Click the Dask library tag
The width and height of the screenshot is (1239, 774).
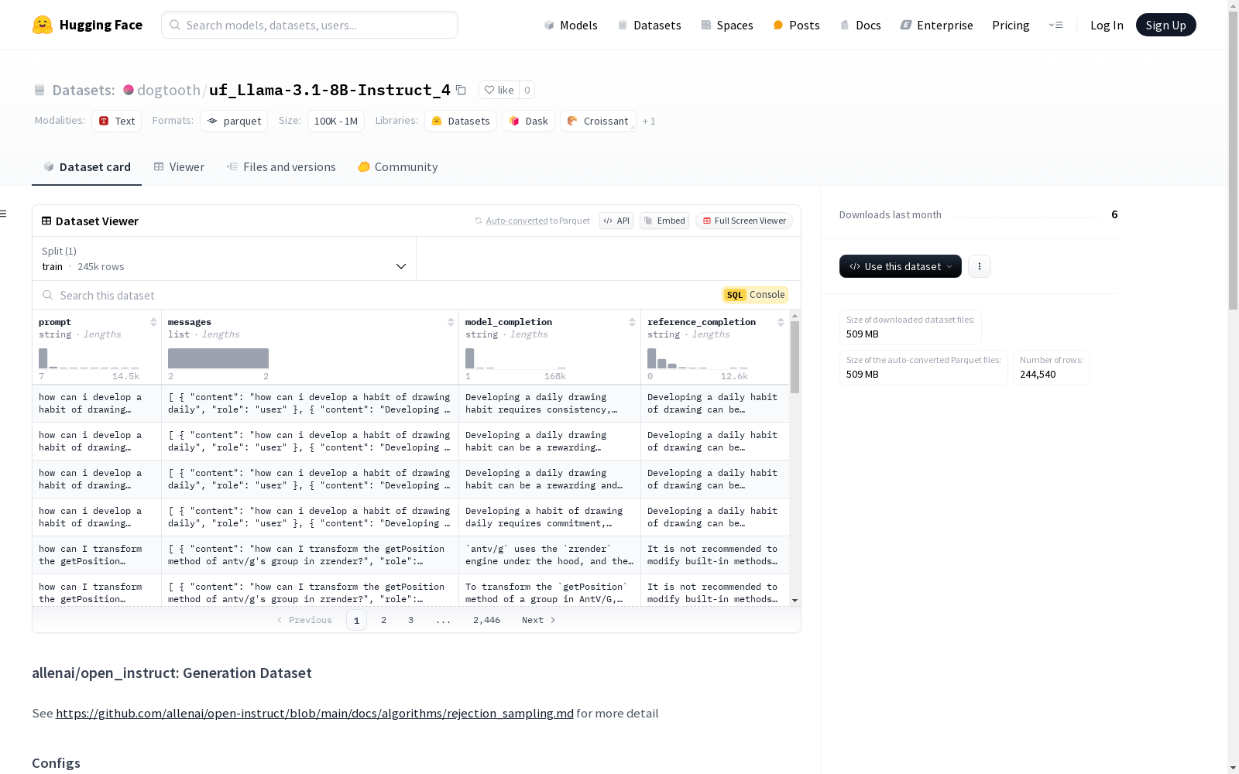click(x=528, y=121)
